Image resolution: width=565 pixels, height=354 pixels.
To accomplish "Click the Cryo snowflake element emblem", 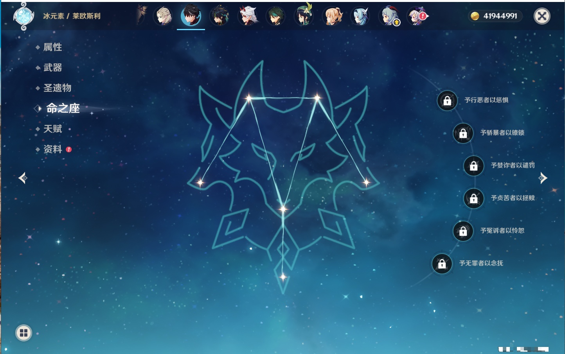I will pos(23,16).
